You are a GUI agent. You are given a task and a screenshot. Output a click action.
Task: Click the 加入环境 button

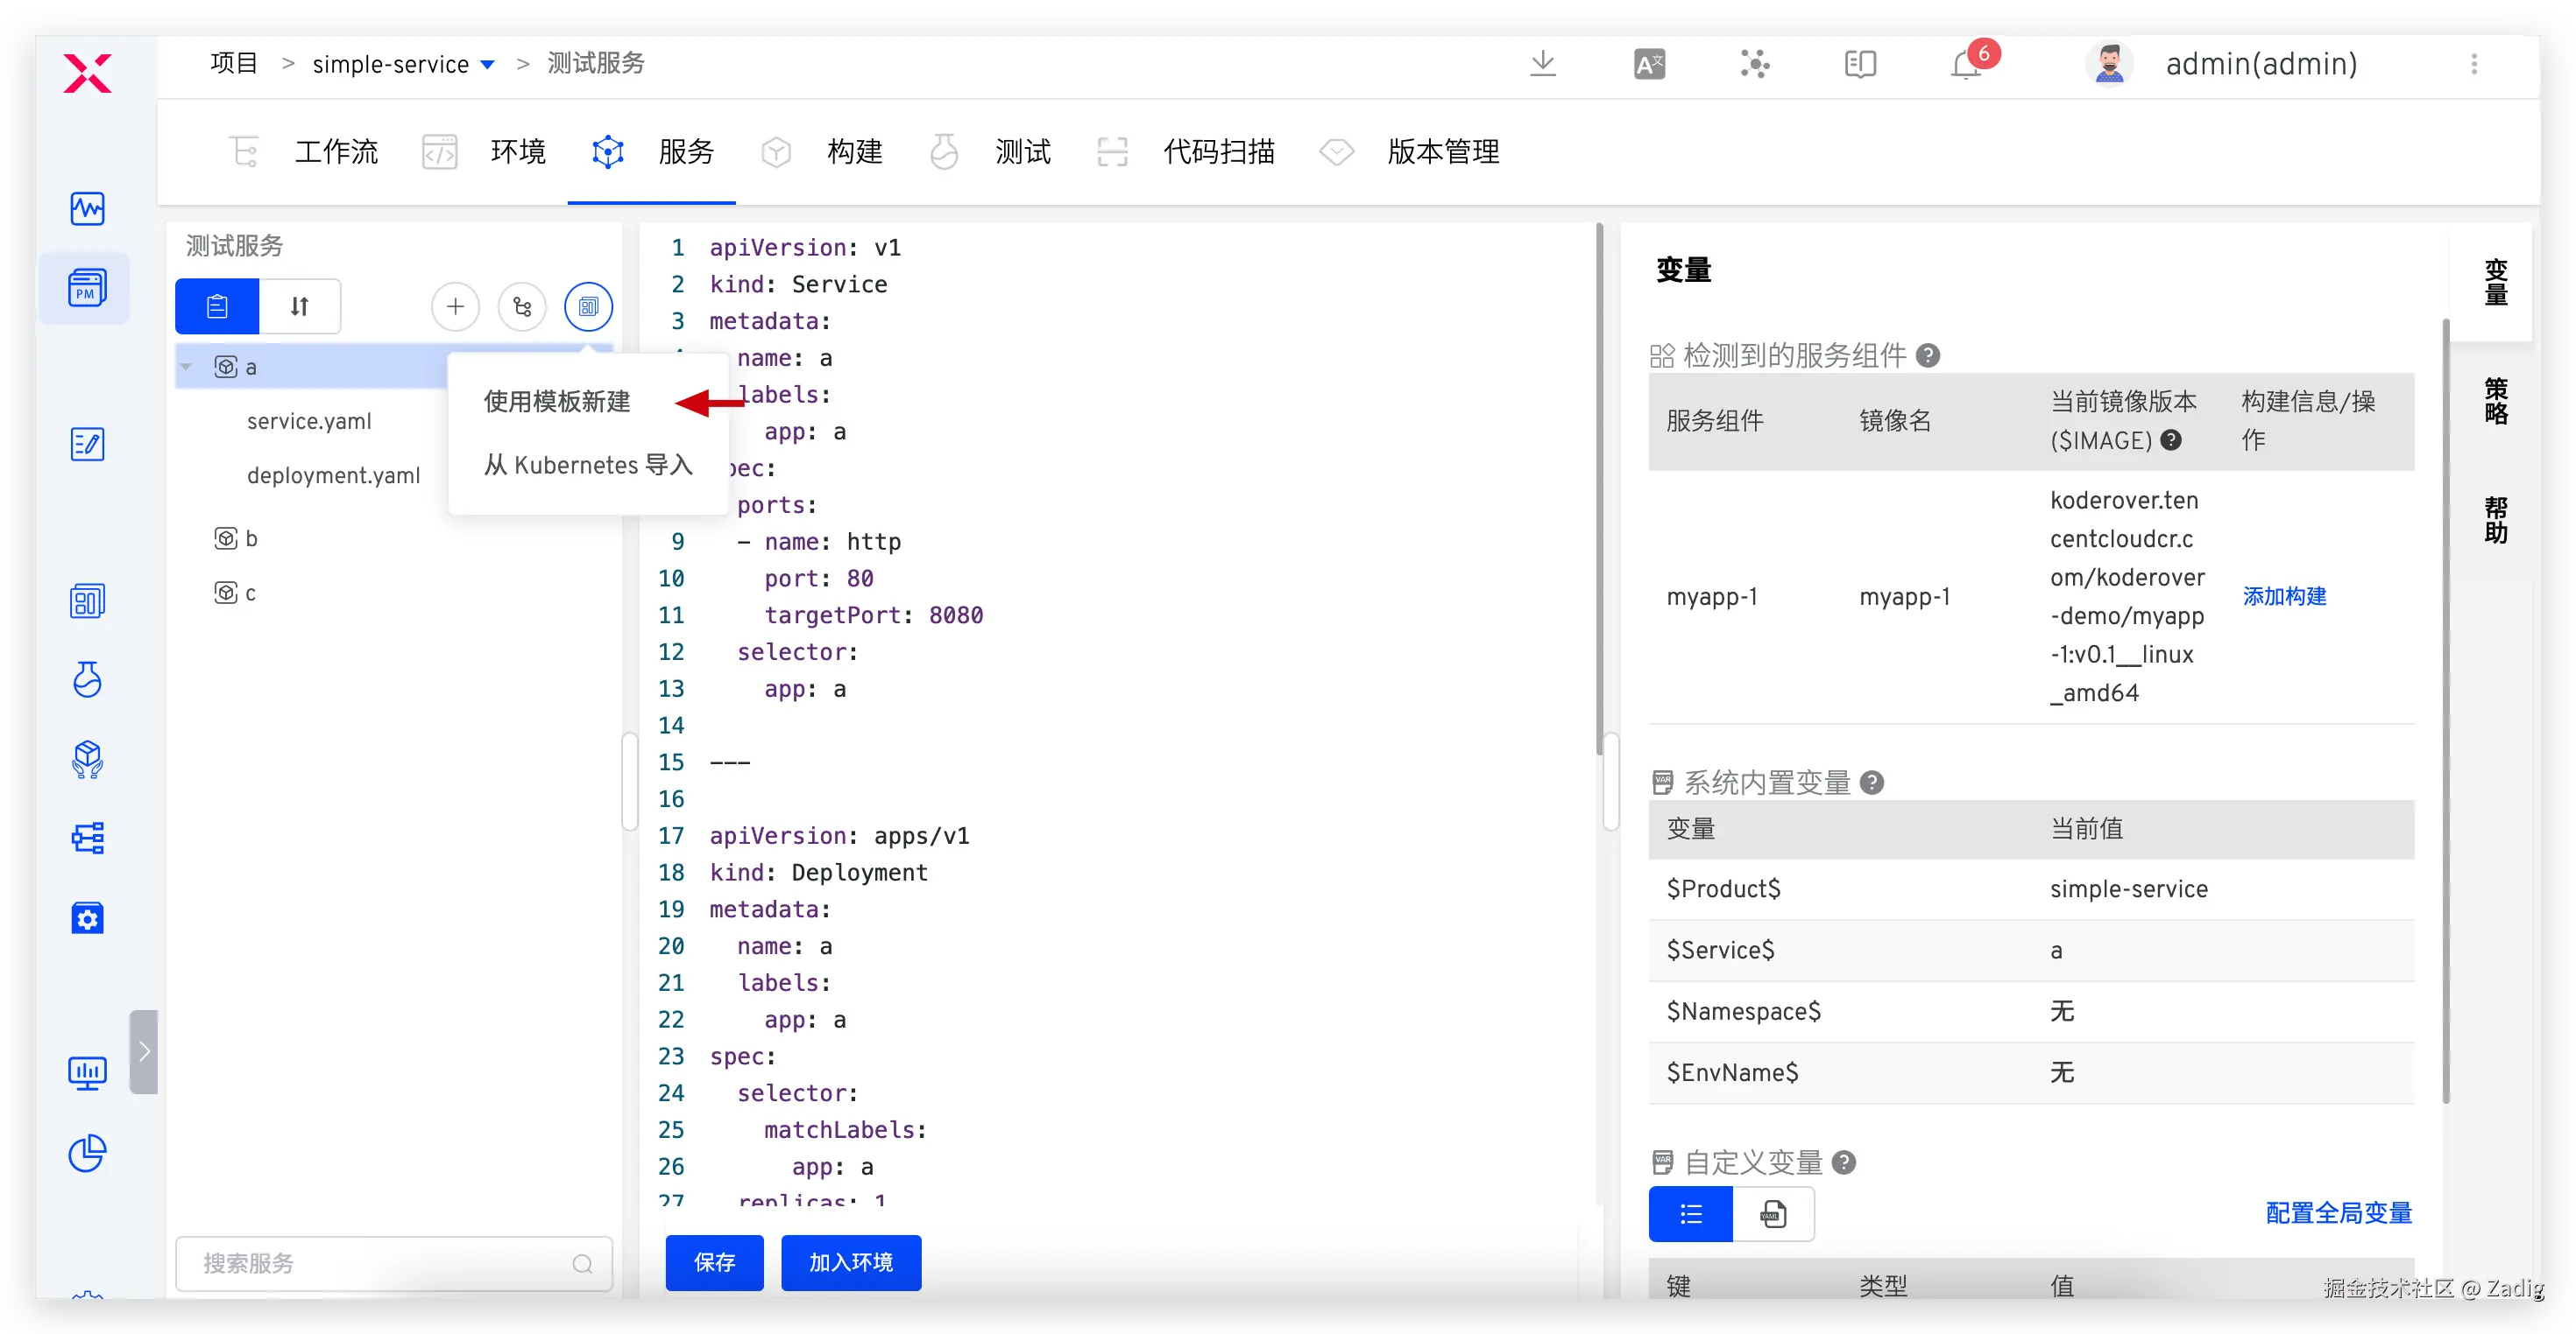[850, 1262]
